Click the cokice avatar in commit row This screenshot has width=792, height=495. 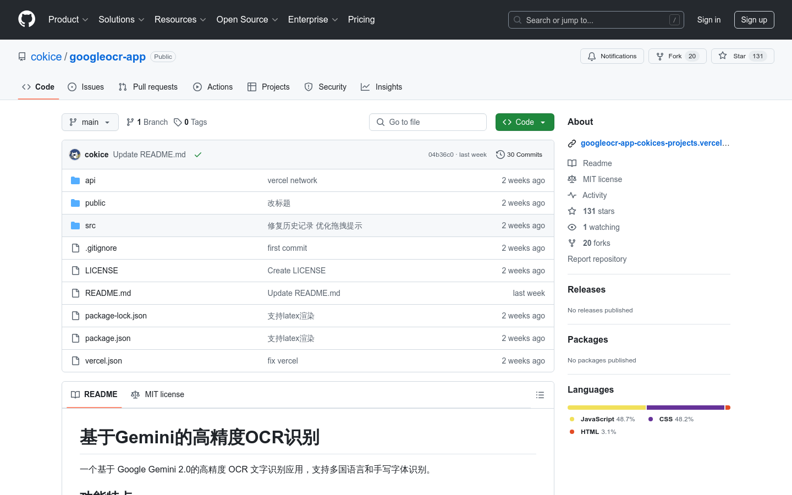(75, 155)
